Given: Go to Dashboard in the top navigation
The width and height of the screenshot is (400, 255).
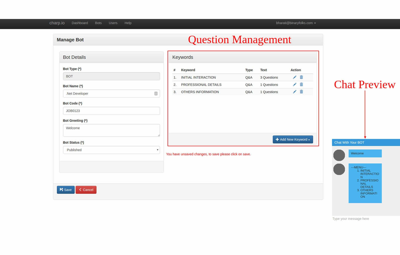Looking at the screenshot, I should coord(80,23).
